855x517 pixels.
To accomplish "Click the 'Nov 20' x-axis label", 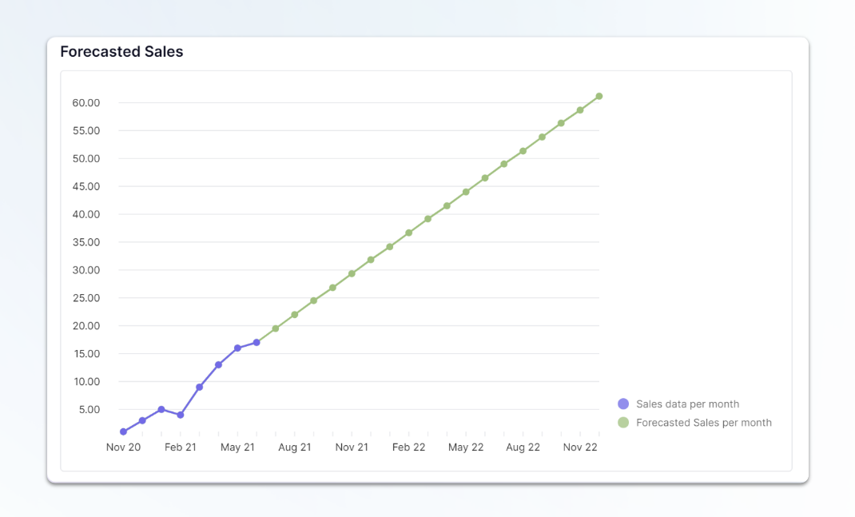I will click(123, 447).
